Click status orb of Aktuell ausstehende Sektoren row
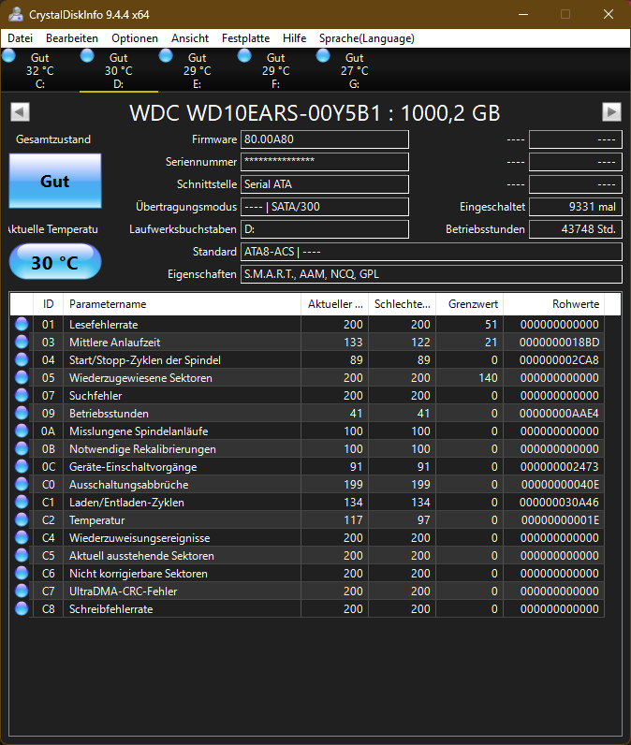Viewport: 631px width, 745px height. click(22, 555)
